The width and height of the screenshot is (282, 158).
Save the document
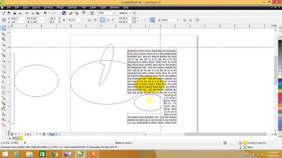point(15,13)
